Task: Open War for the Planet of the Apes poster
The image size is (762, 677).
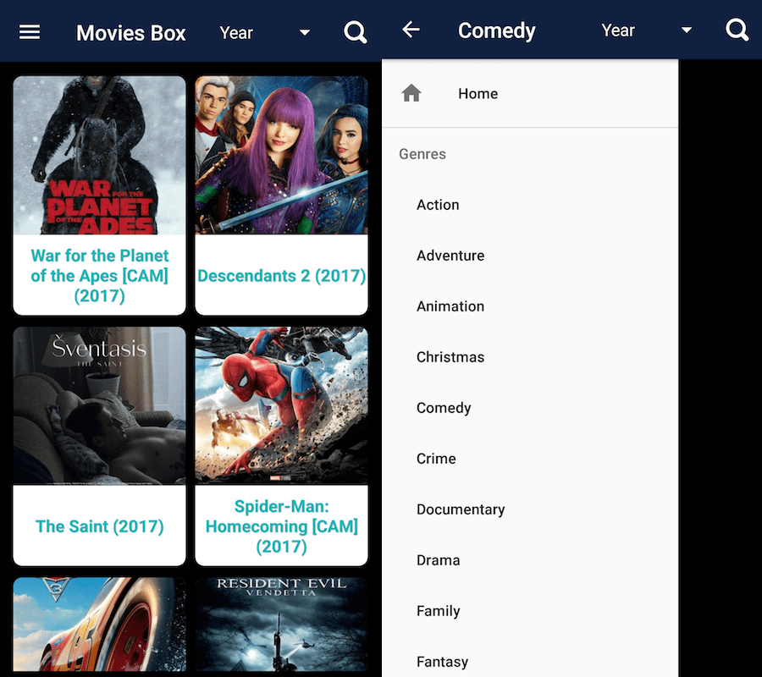Action: coord(100,155)
